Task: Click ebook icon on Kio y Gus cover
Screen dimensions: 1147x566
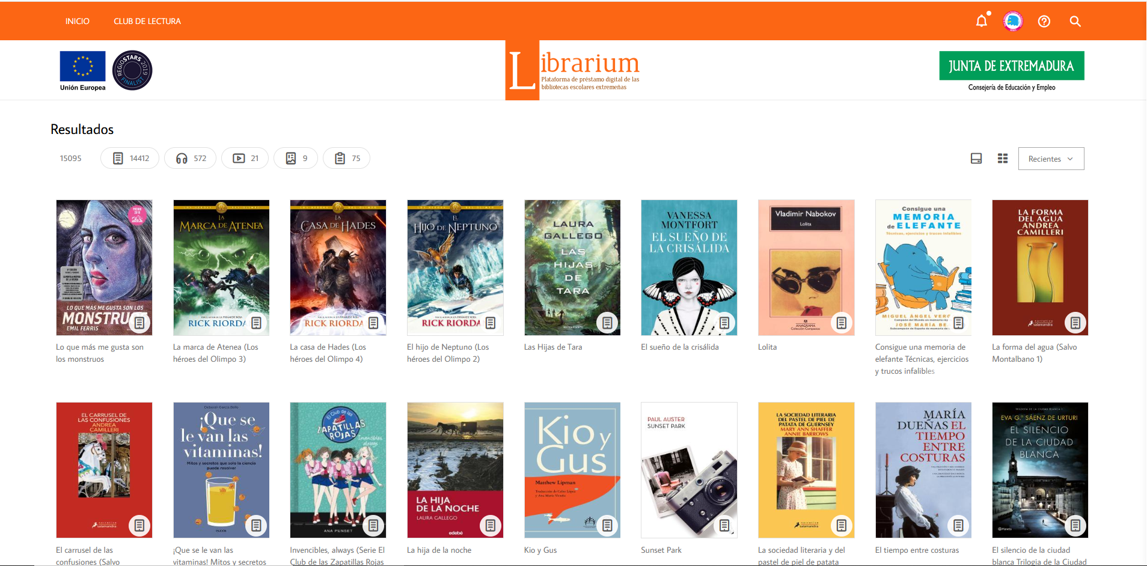Action: (x=608, y=526)
